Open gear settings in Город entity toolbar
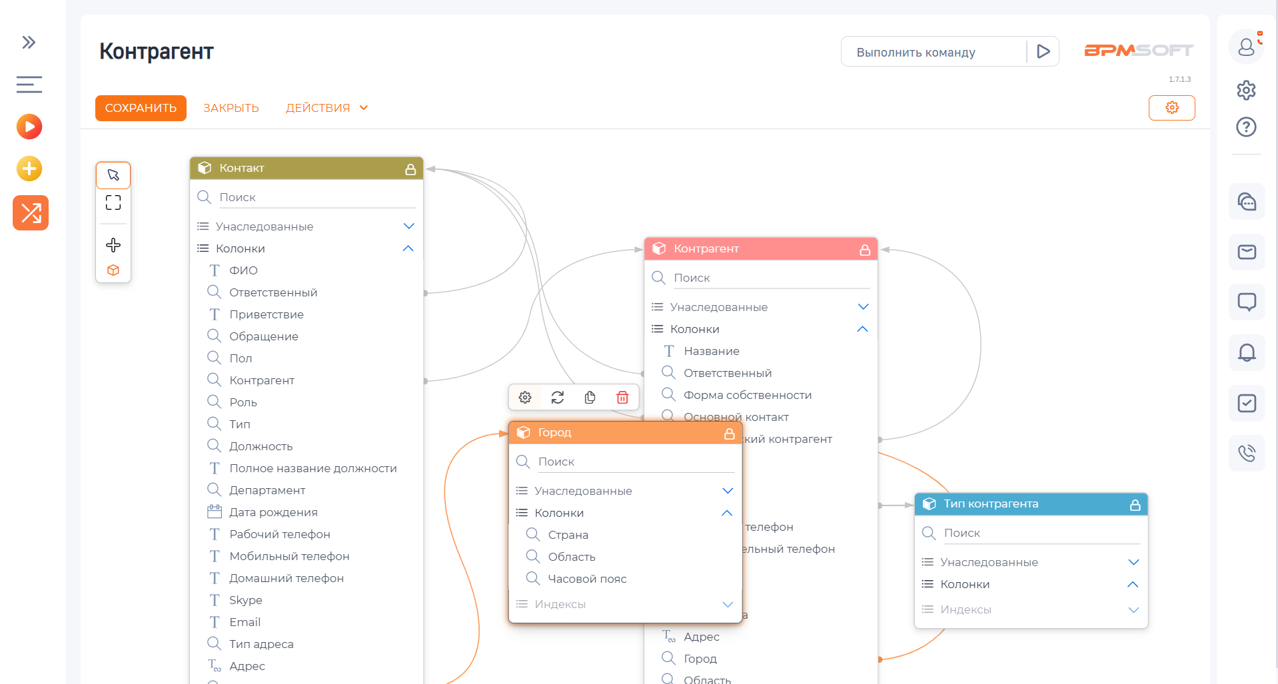The height and width of the screenshot is (684, 1278). [x=525, y=398]
